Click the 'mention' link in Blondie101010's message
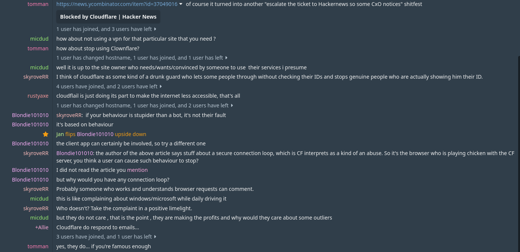 tap(137, 170)
